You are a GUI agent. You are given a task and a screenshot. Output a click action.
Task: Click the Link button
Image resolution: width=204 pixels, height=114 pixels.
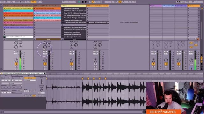tap(3, 2)
